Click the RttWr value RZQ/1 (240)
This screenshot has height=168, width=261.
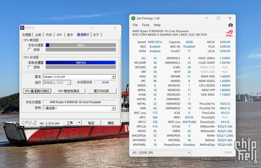click(x=225, y=136)
